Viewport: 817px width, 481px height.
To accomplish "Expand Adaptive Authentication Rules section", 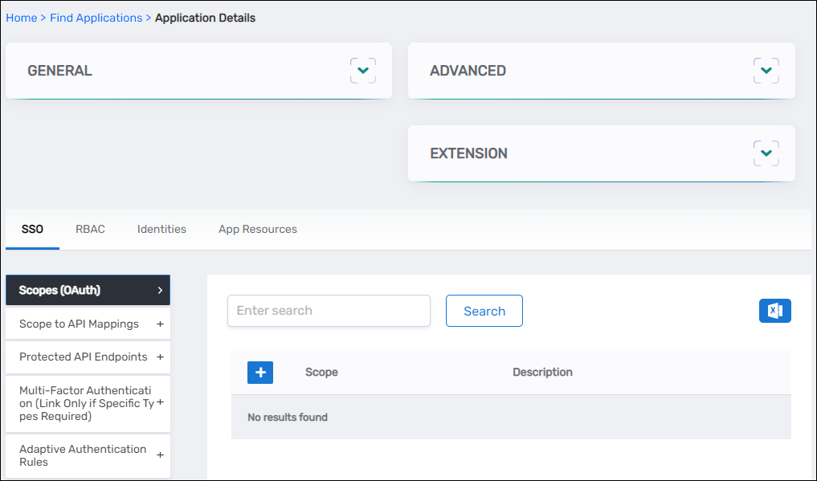I will click(x=158, y=455).
